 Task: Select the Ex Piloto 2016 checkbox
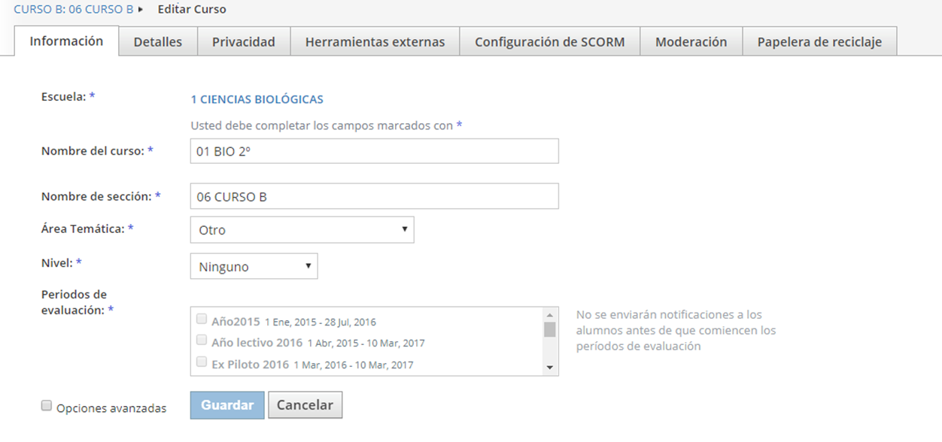[201, 362]
